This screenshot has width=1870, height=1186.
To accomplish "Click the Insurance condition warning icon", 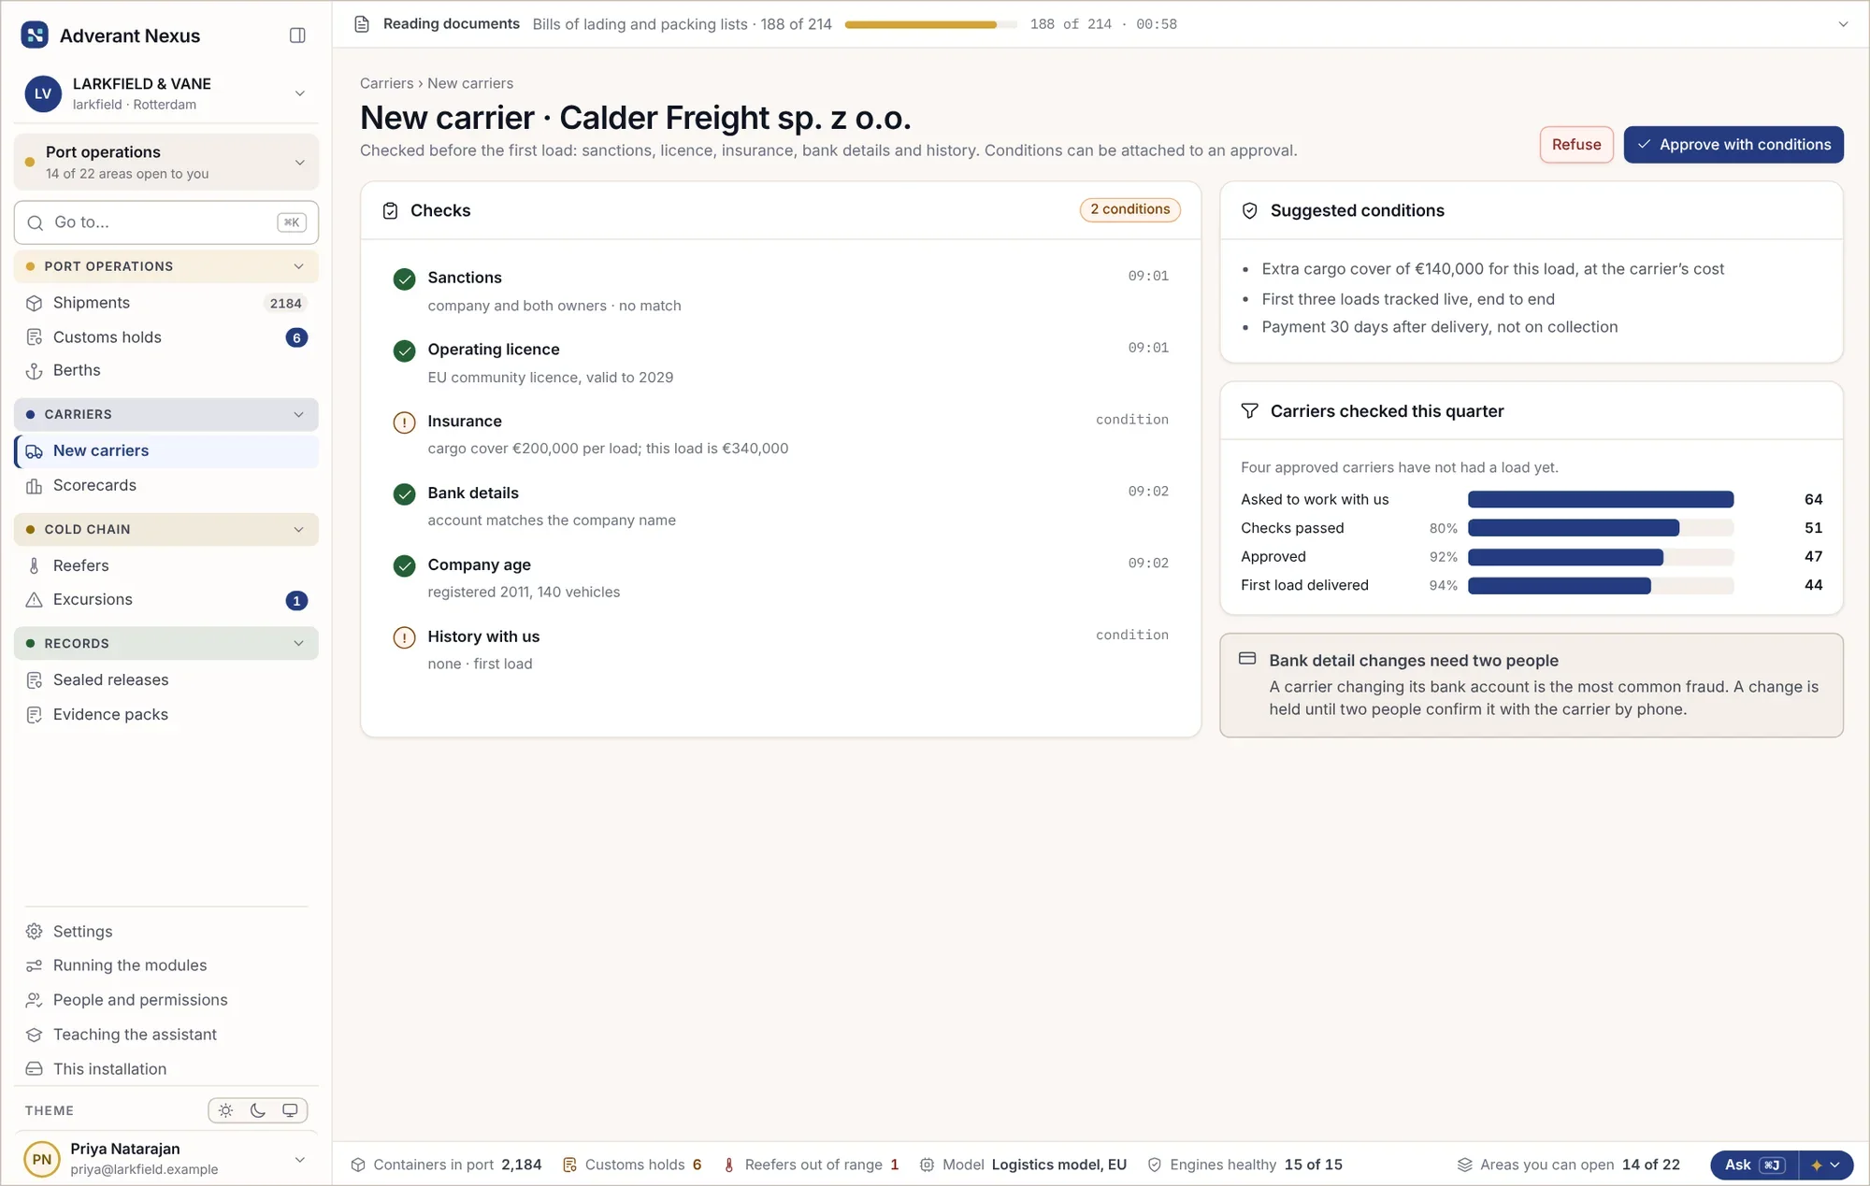I will tap(404, 422).
